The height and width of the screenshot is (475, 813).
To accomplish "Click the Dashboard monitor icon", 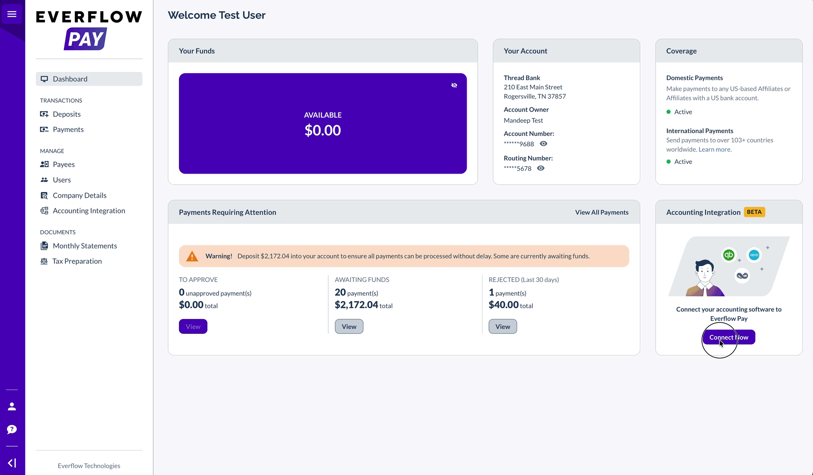I will (x=44, y=79).
